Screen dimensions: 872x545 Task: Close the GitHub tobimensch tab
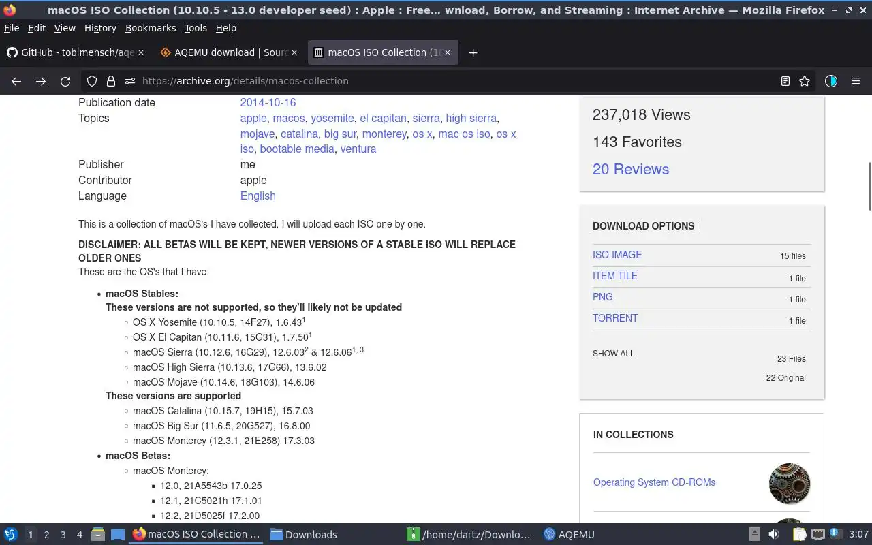click(x=141, y=52)
